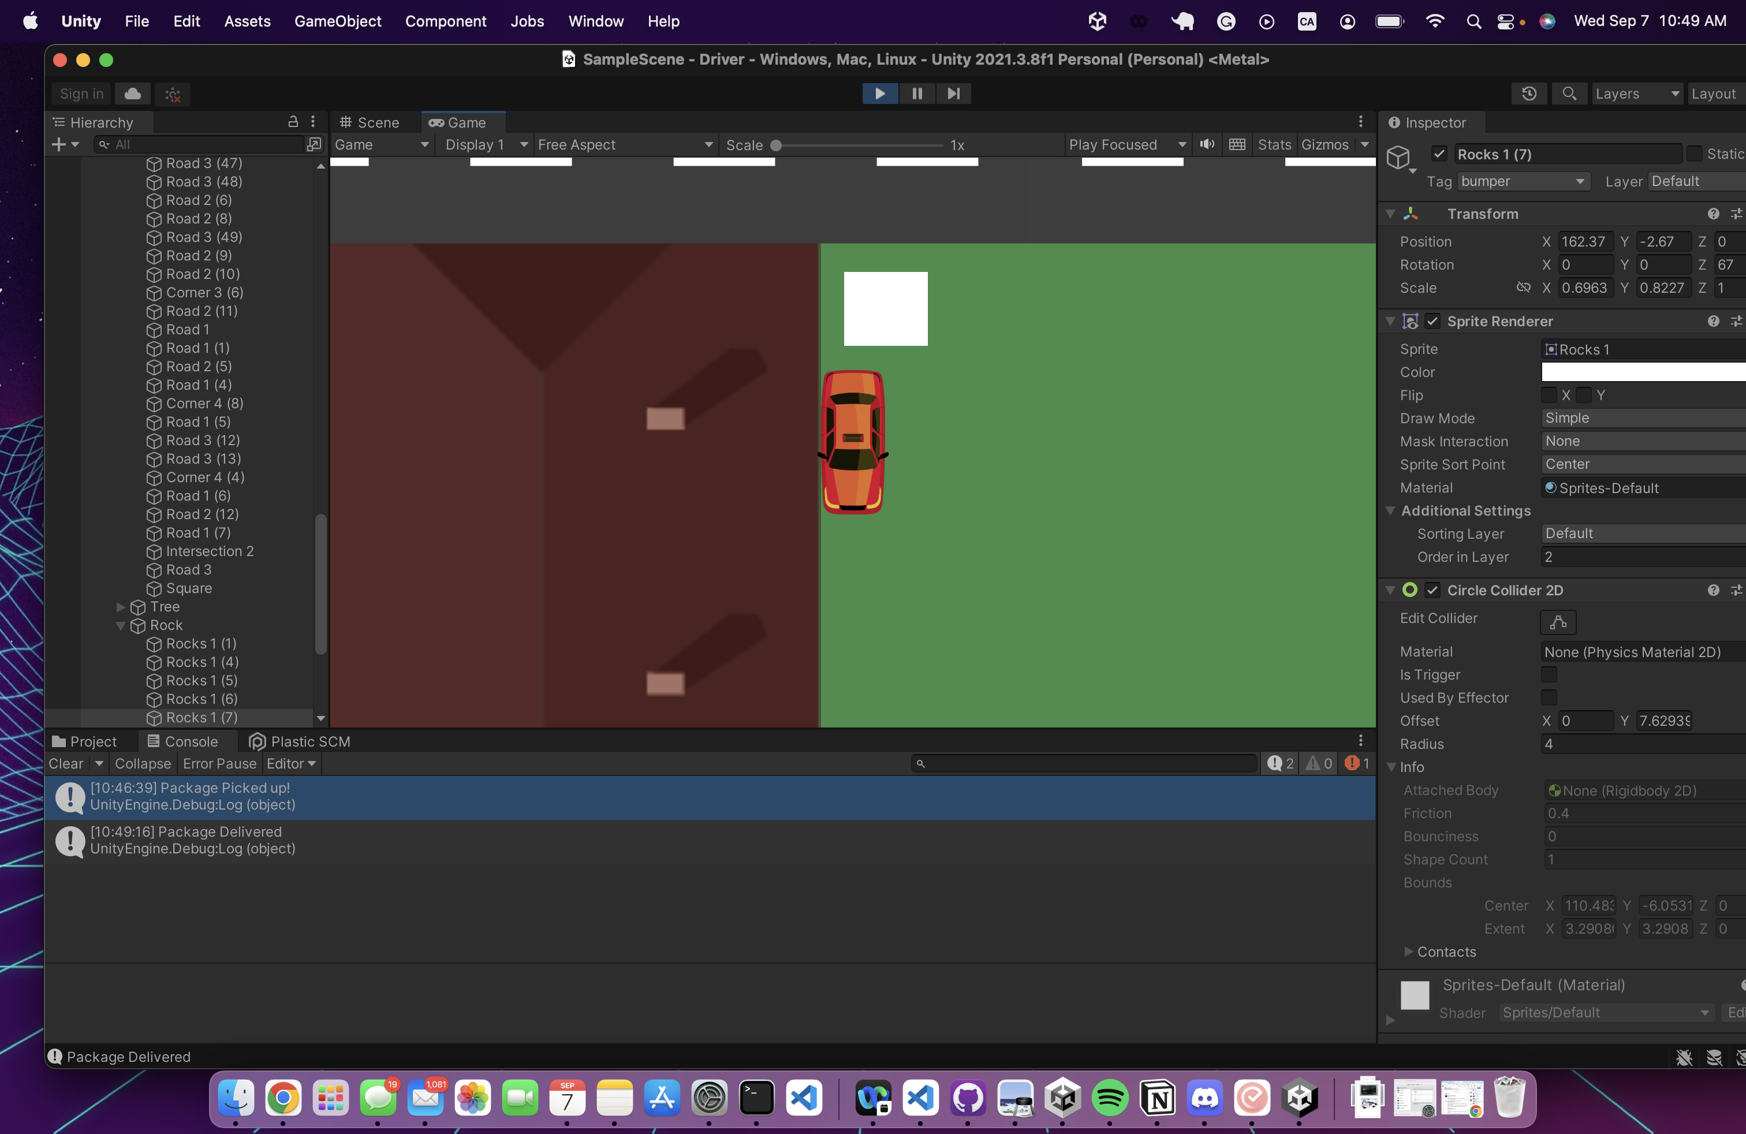Viewport: 1746px width, 1134px height.
Task: Open the GameObject menu
Action: [x=337, y=21]
